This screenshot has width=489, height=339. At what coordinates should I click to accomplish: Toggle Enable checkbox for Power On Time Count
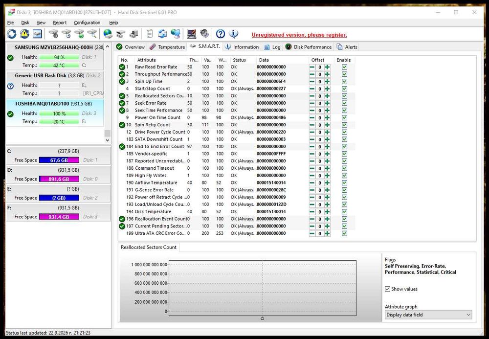[344, 117]
